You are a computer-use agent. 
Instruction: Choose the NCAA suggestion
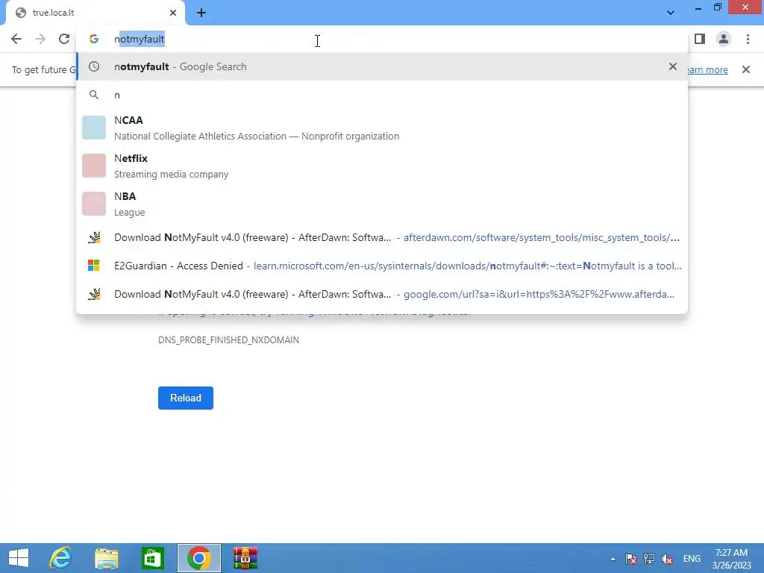pos(382,128)
